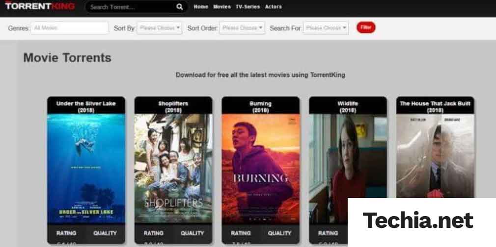This screenshot has height=247, width=496.
Task: Click the TorrentKing logo
Action: (x=40, y=6)
